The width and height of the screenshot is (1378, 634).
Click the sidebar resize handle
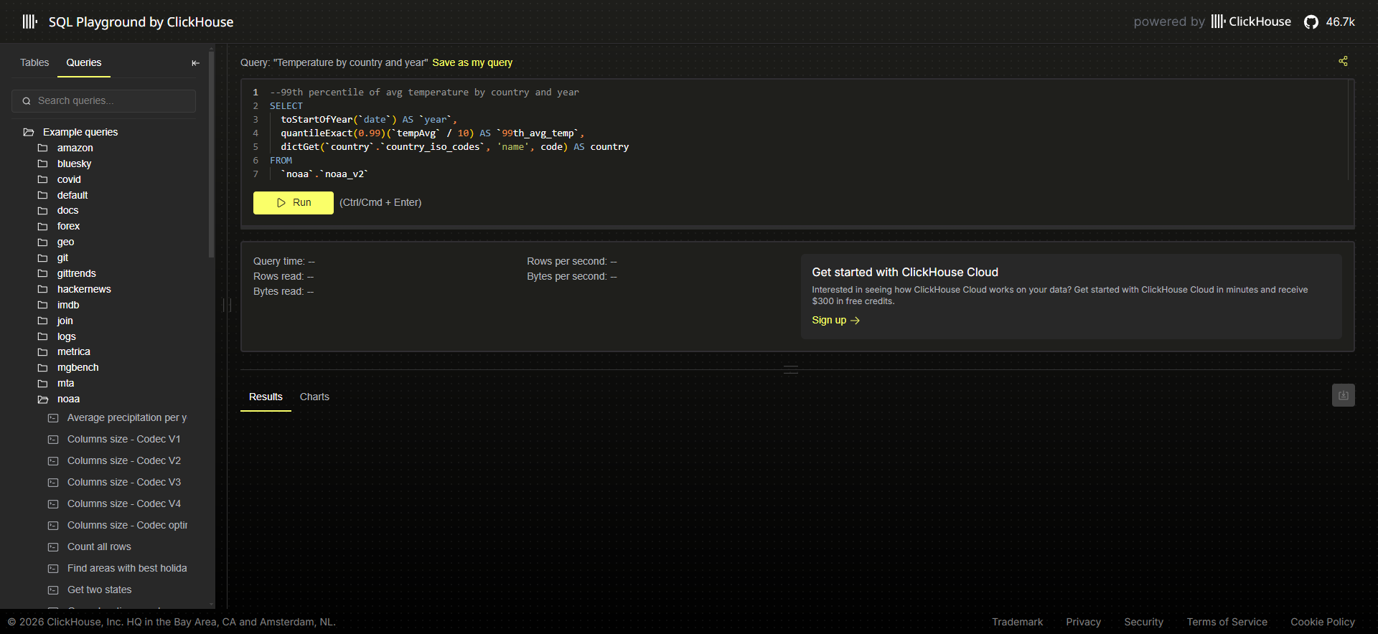pyautogui.click(x=227, y=305)
